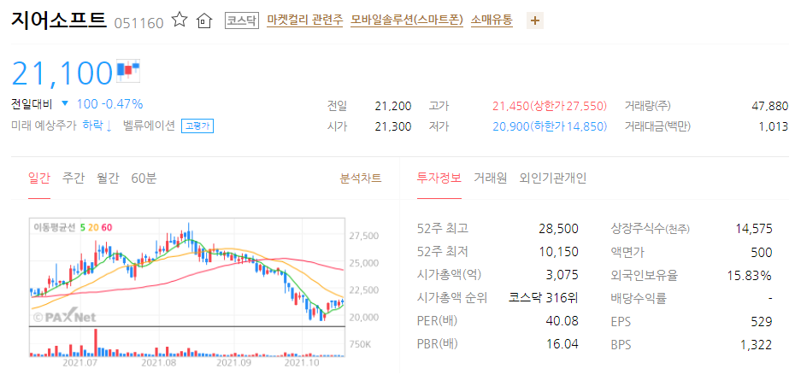Click the 액면가 value 500

tap(763, 252)
